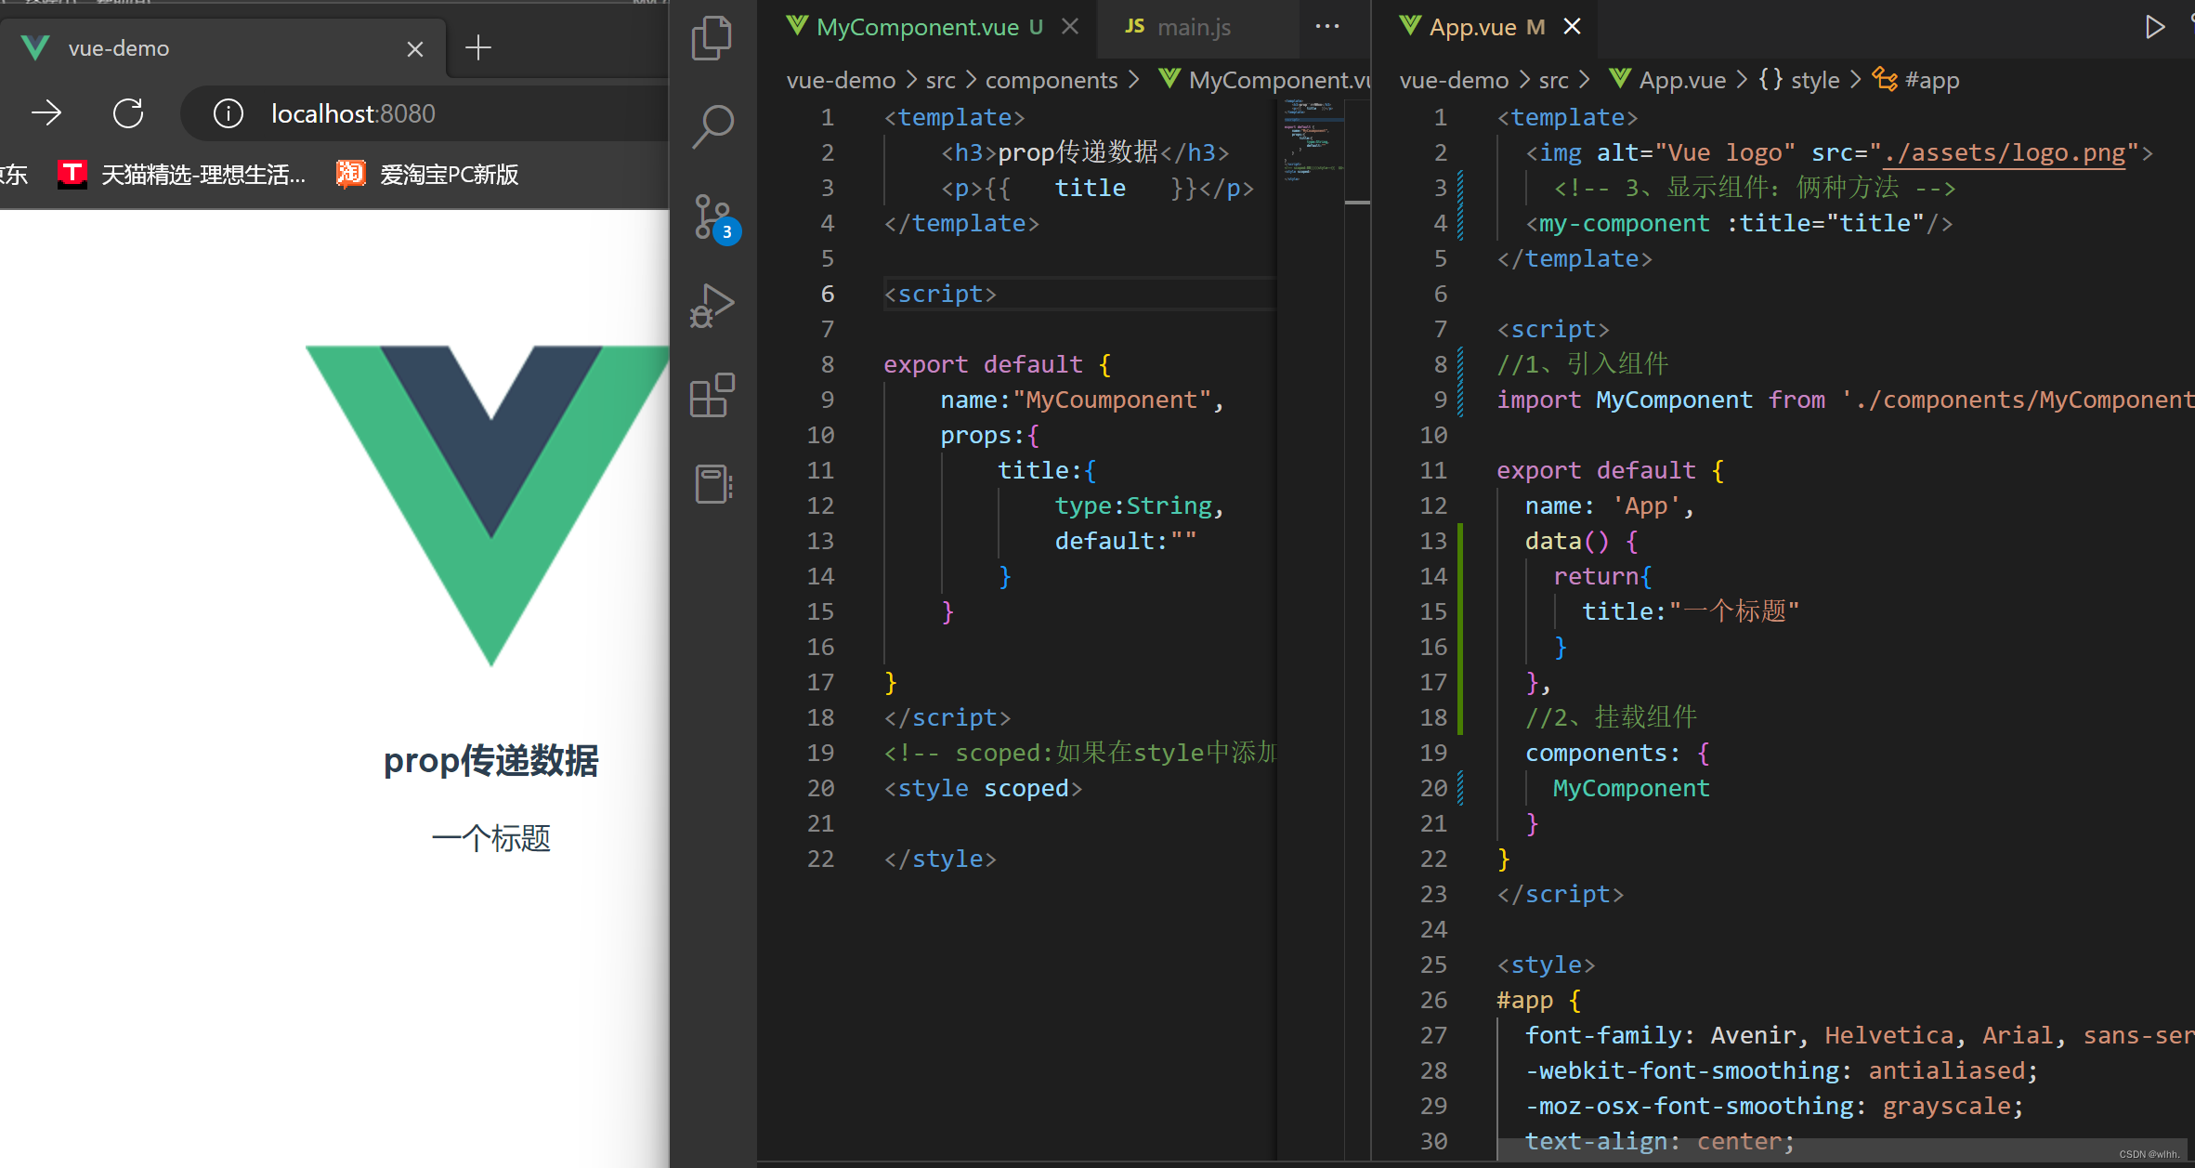Click 'text-align: center;' line in App.vue
Image resolution: width=2195 pixels, height=1168 pixels.
pos(1660,1141)
